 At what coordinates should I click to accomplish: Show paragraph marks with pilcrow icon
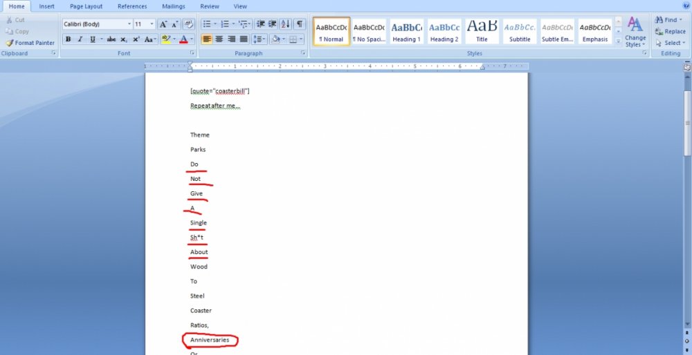pyautogui.click(x=300, y=24)
